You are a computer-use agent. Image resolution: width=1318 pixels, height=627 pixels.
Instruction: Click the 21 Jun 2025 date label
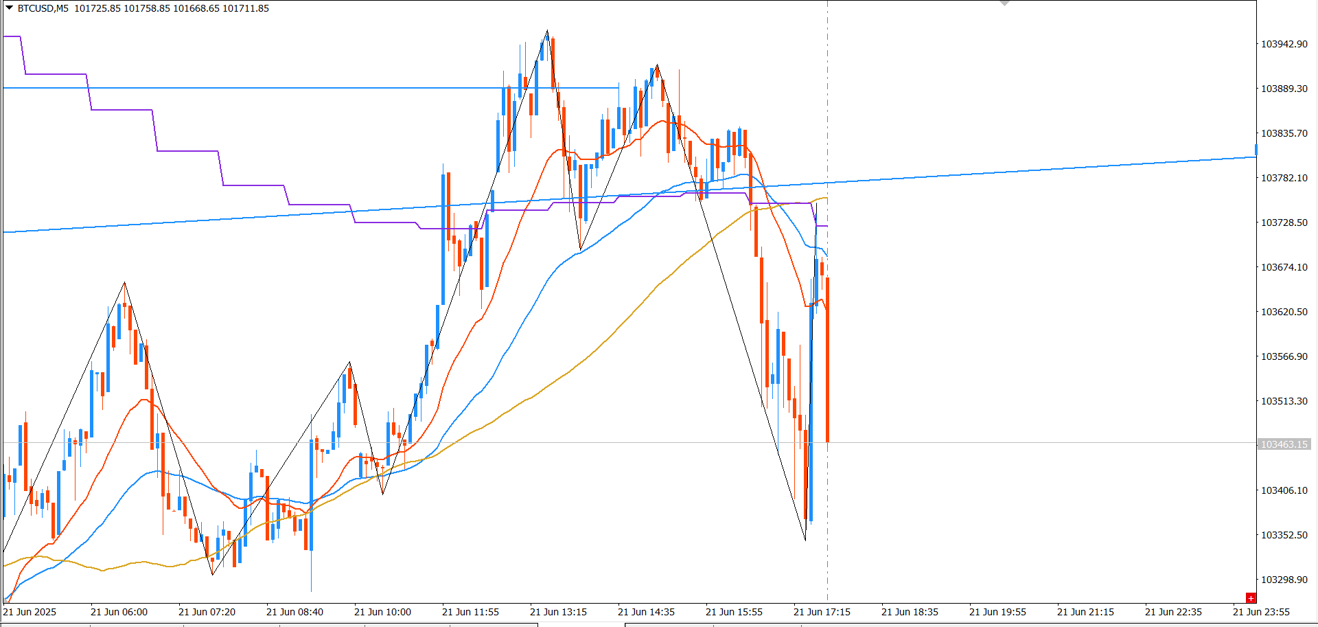pos(30,612)
